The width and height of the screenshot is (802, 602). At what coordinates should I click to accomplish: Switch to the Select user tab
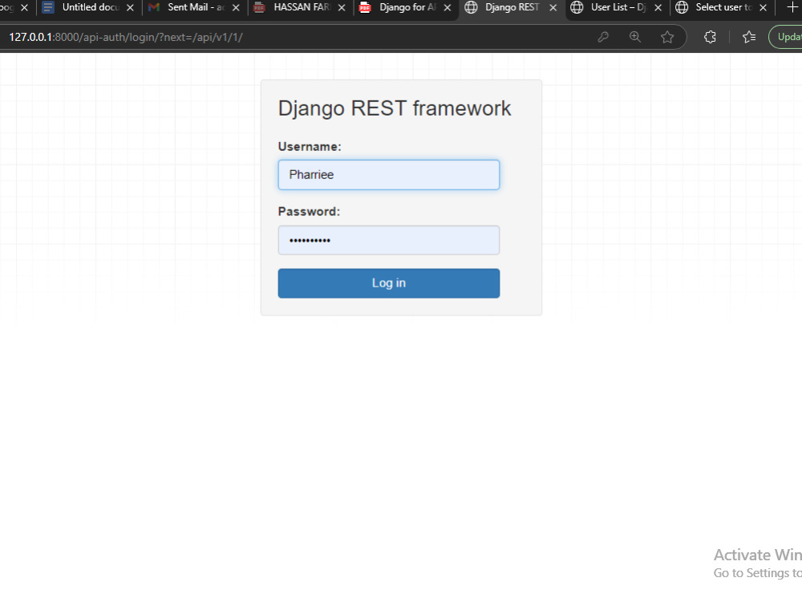coord(722,7)
